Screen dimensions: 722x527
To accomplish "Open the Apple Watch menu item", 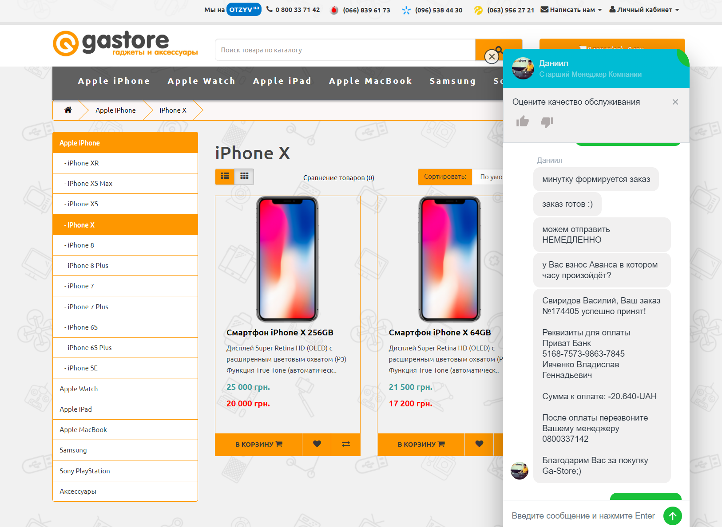I will [201, 81].
